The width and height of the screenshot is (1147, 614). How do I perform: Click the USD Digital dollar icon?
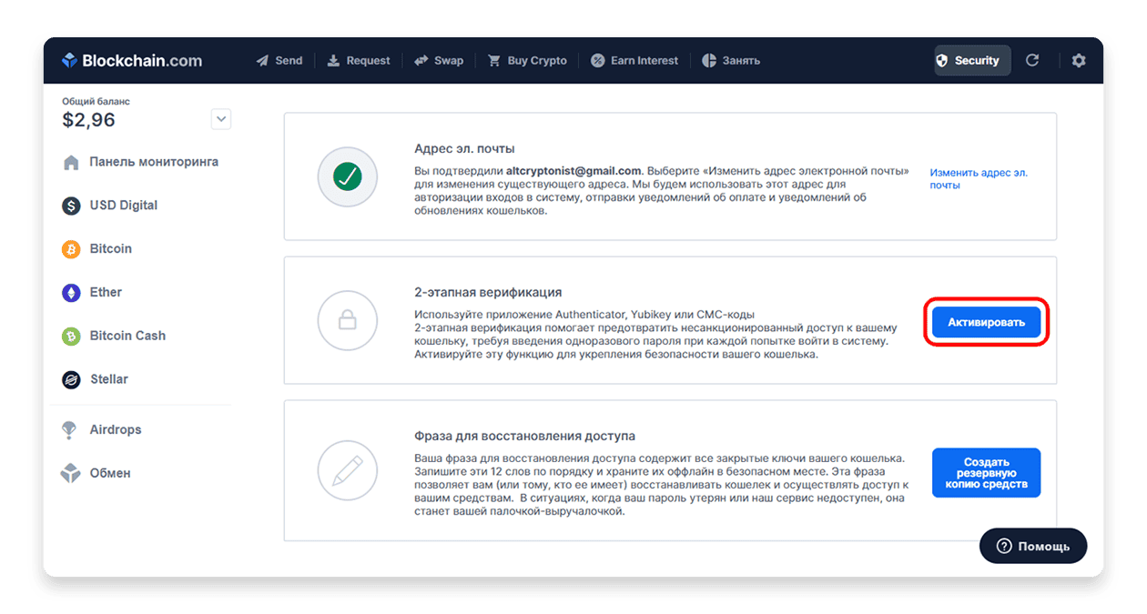point(71,206)
